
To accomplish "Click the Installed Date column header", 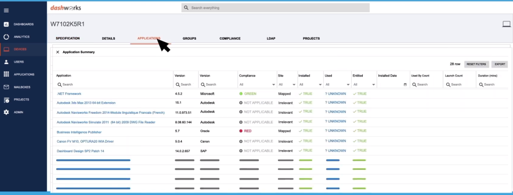I will (387, 75).
